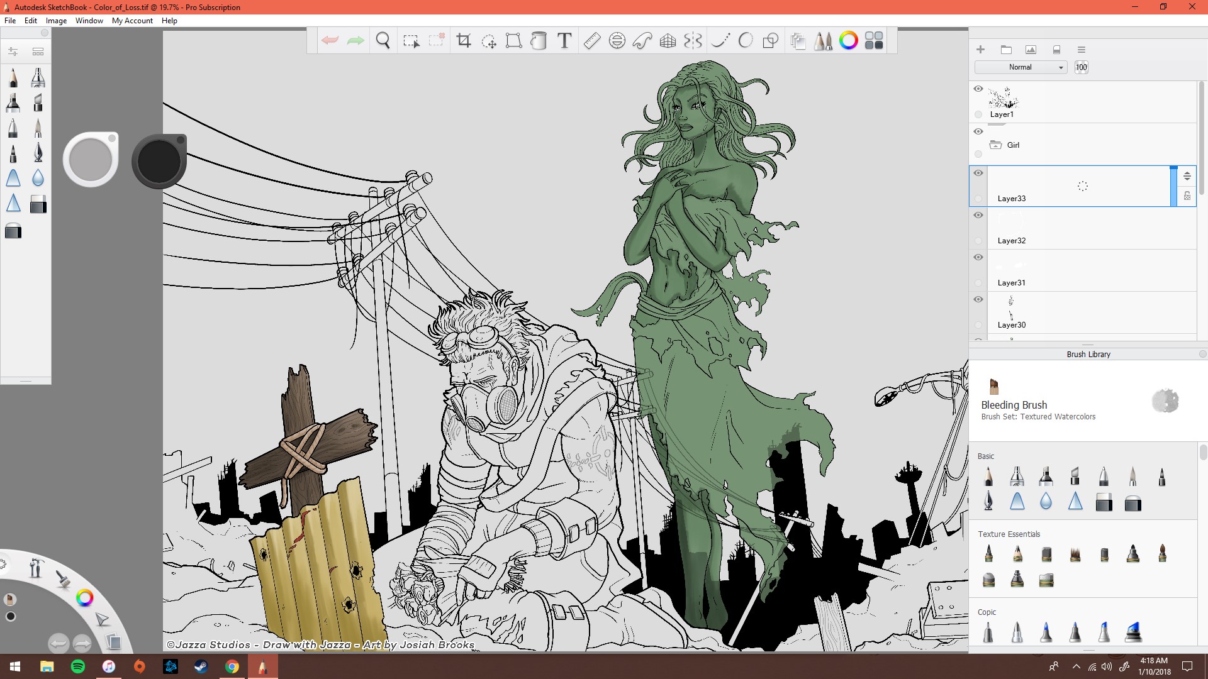Open the dark color puck
This screenshot has height=679, width=1208.
[x=159, y=161]
